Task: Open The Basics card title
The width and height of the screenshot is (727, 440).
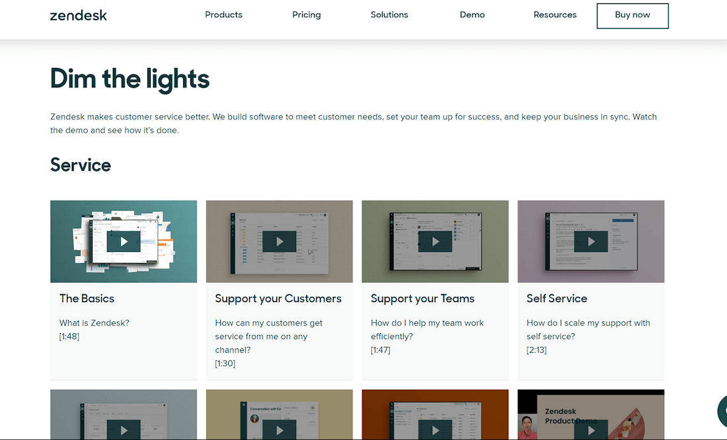Action: click(87, 298)
